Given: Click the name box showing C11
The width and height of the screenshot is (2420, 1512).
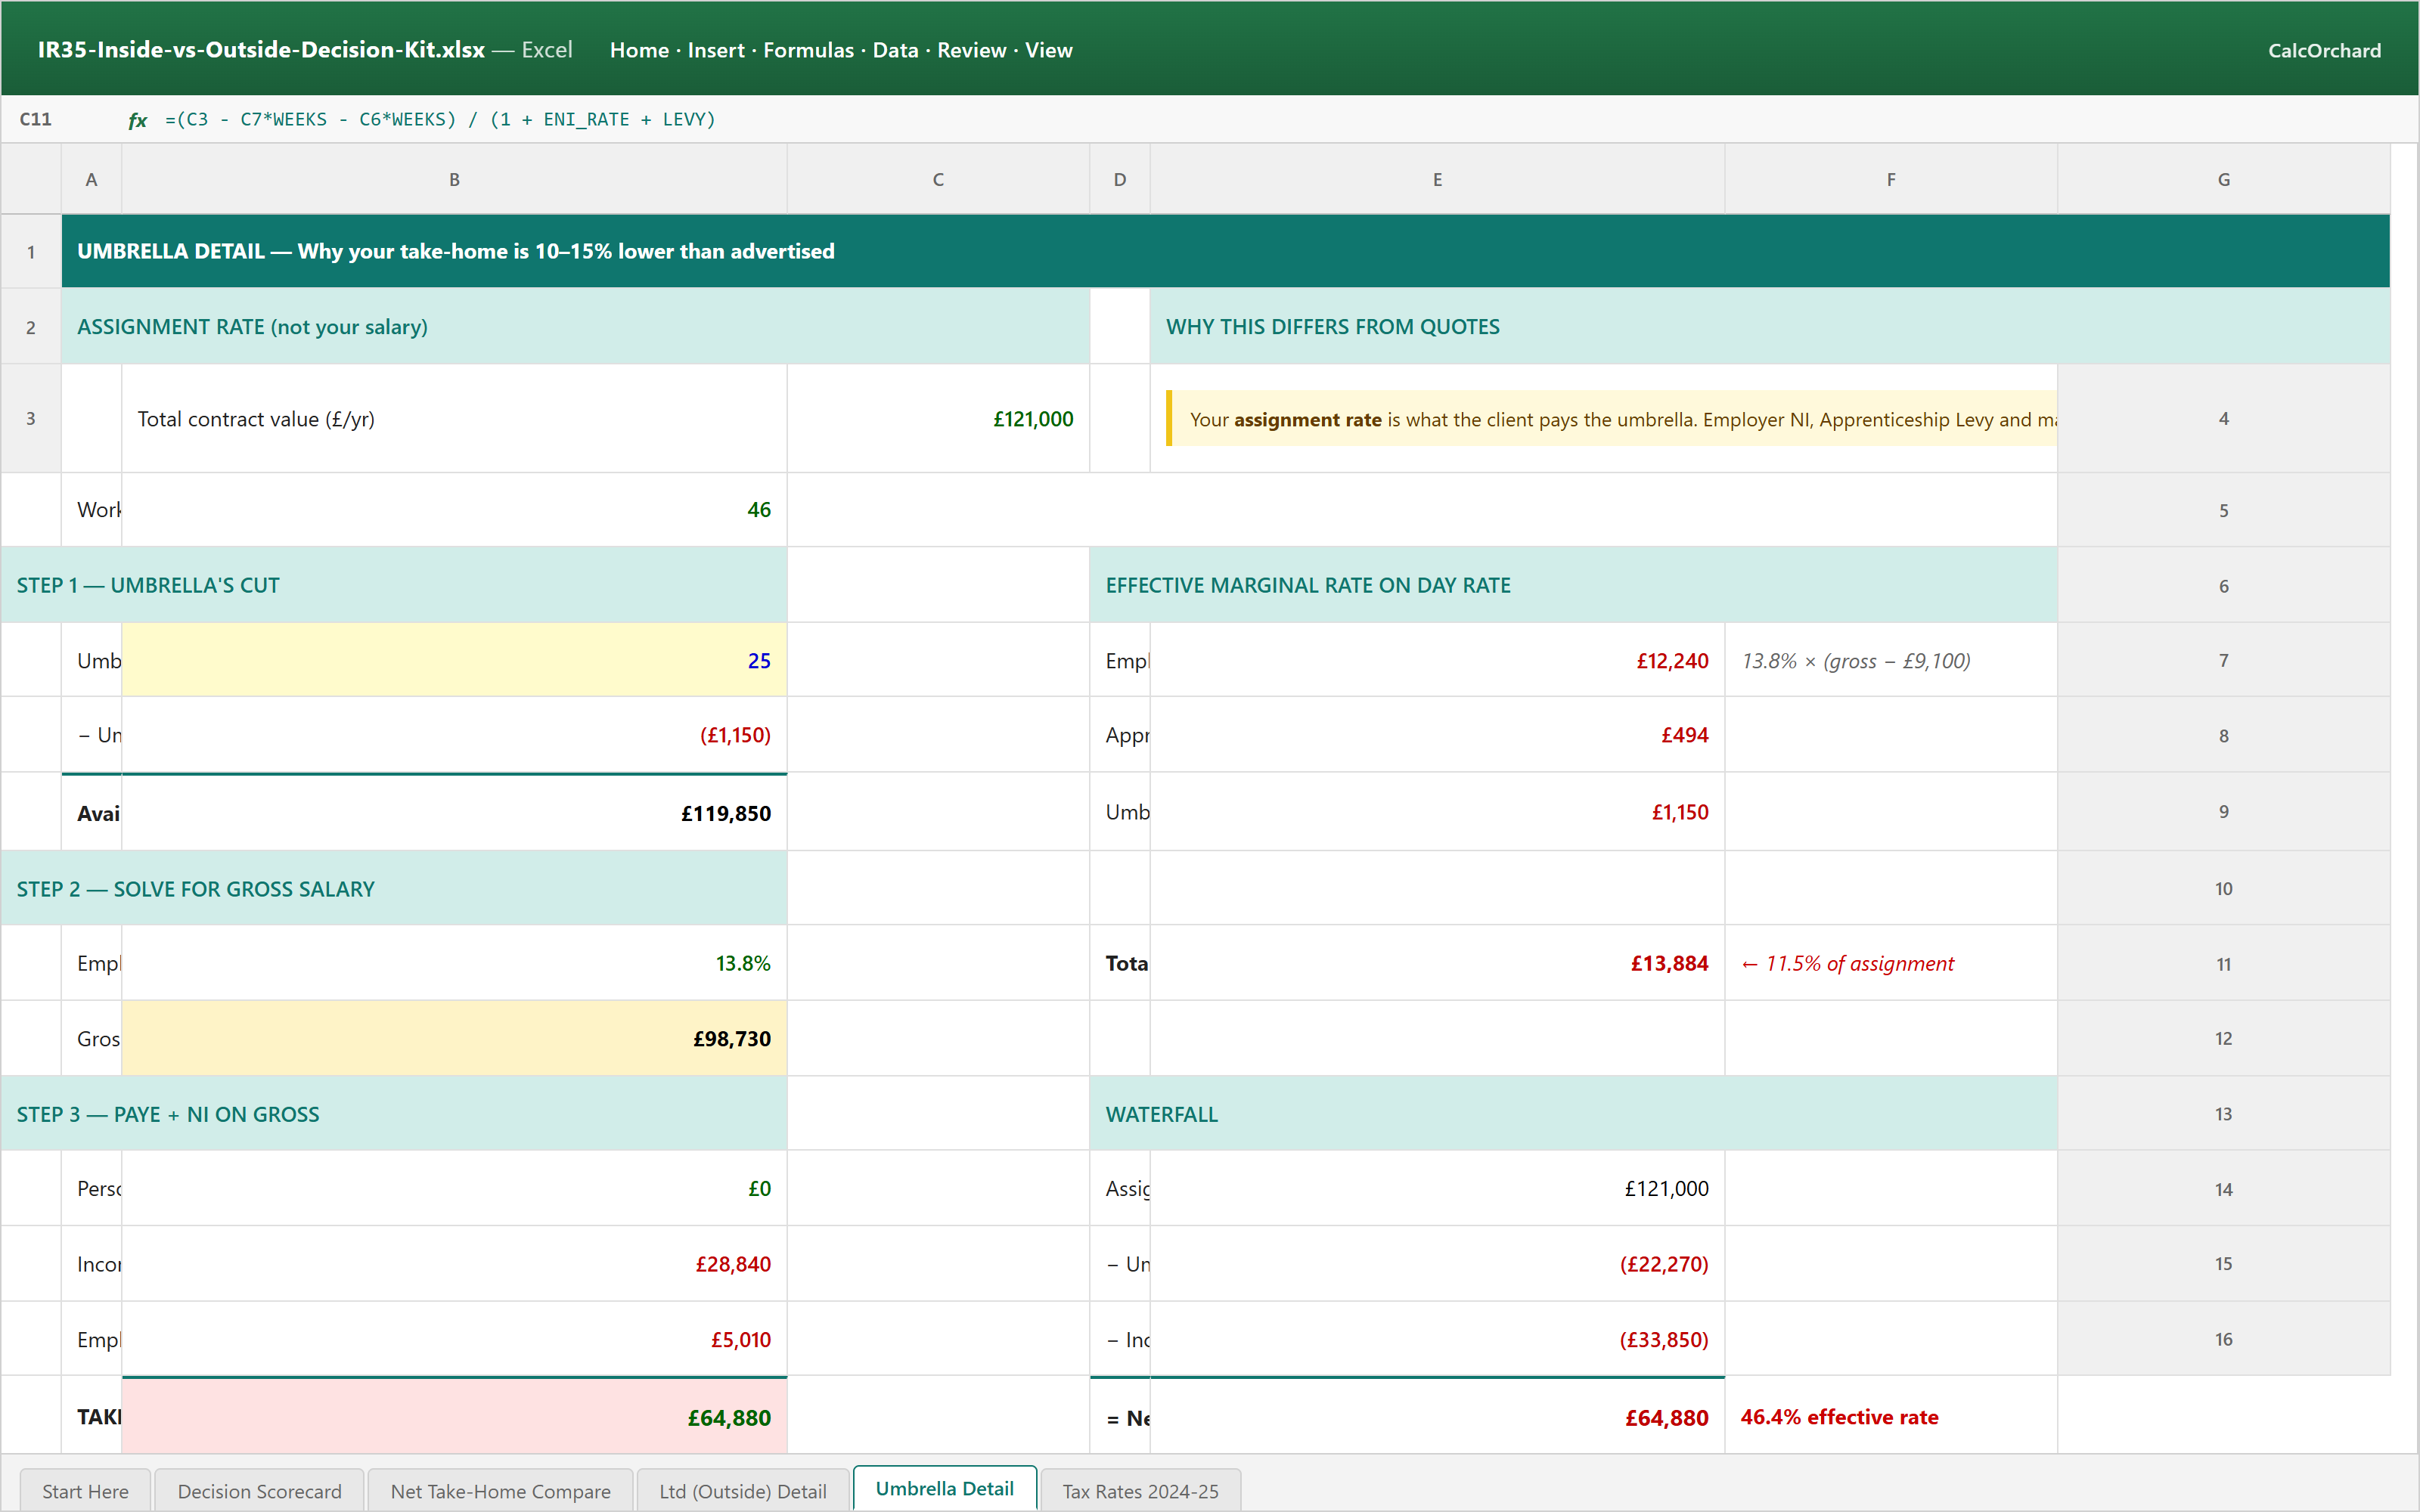Looking at the screenshot, I should [x=36, y=119].
